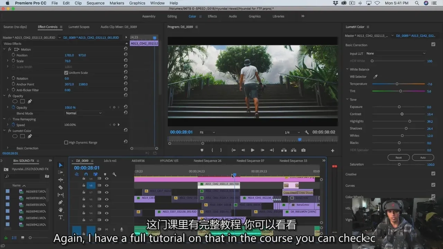The width and height of the screenshot is (443, 249).
Task: Select the Selection arrow tool
Action: coord(61,165)
